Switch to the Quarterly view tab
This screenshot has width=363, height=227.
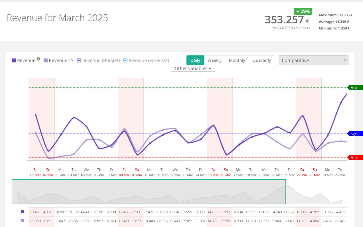coord(262,61)
